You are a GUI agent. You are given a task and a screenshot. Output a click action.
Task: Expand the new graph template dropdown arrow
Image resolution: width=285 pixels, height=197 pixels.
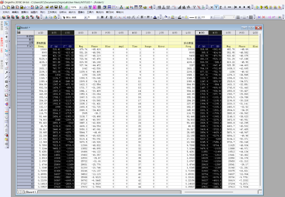coord(29,7)
